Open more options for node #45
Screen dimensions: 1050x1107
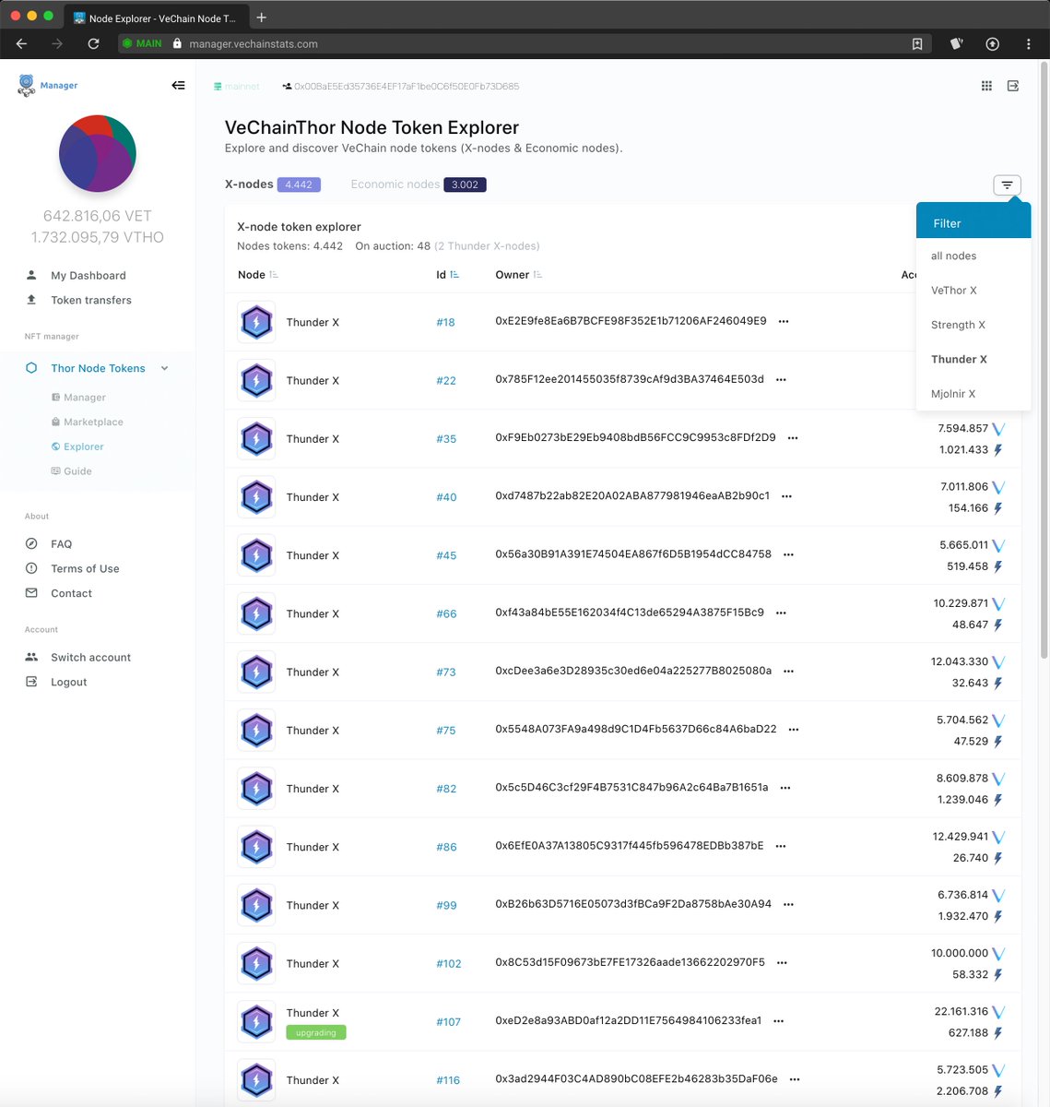click(x=788, y=554)
